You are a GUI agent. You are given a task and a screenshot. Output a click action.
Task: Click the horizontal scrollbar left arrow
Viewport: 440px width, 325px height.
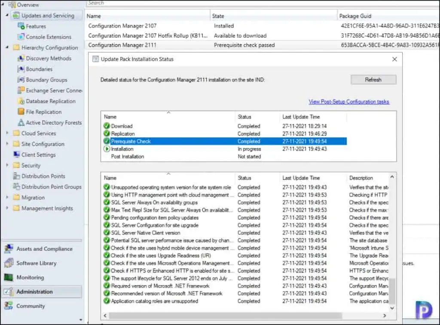[x=105, y=316]
